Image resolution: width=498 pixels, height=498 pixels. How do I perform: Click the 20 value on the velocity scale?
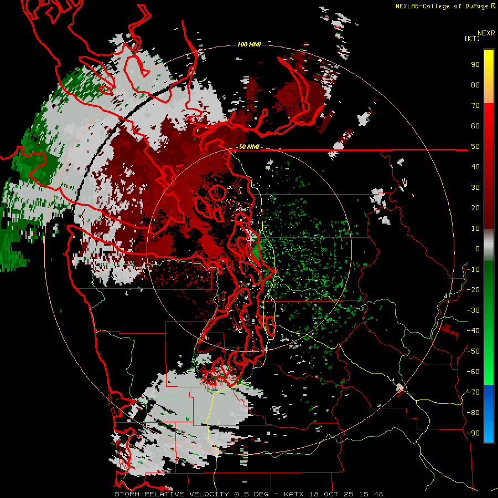coord(475,207)
